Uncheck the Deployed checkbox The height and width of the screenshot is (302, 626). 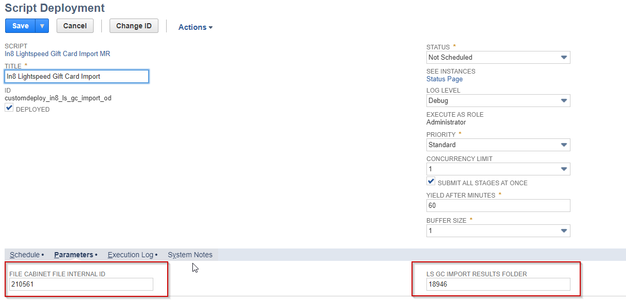pos(9,108)
